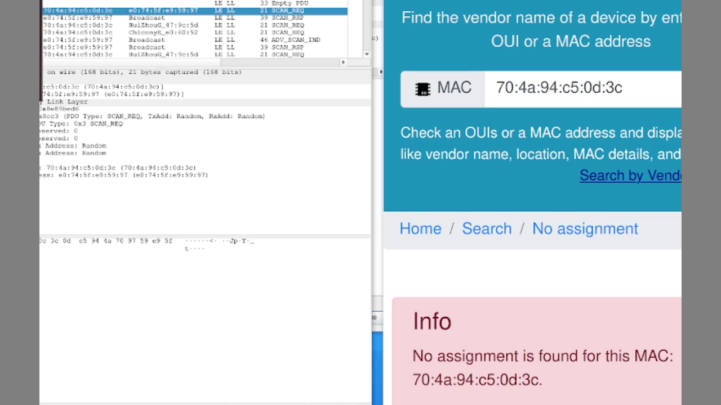The height and width of the screenshot is (405, 721).
Task: Click the packet list scroll-down arrow
Action: 367,55
